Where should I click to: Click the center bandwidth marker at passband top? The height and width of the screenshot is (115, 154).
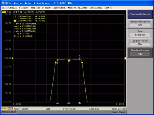pos(69,60)
